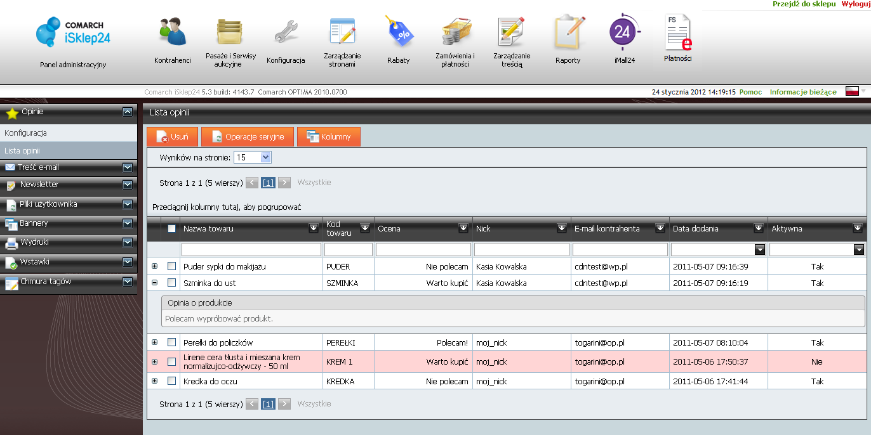Open the Informacje bieżące link
The width and height of the screenshot is (871, 435).
[x=803, y=92]
